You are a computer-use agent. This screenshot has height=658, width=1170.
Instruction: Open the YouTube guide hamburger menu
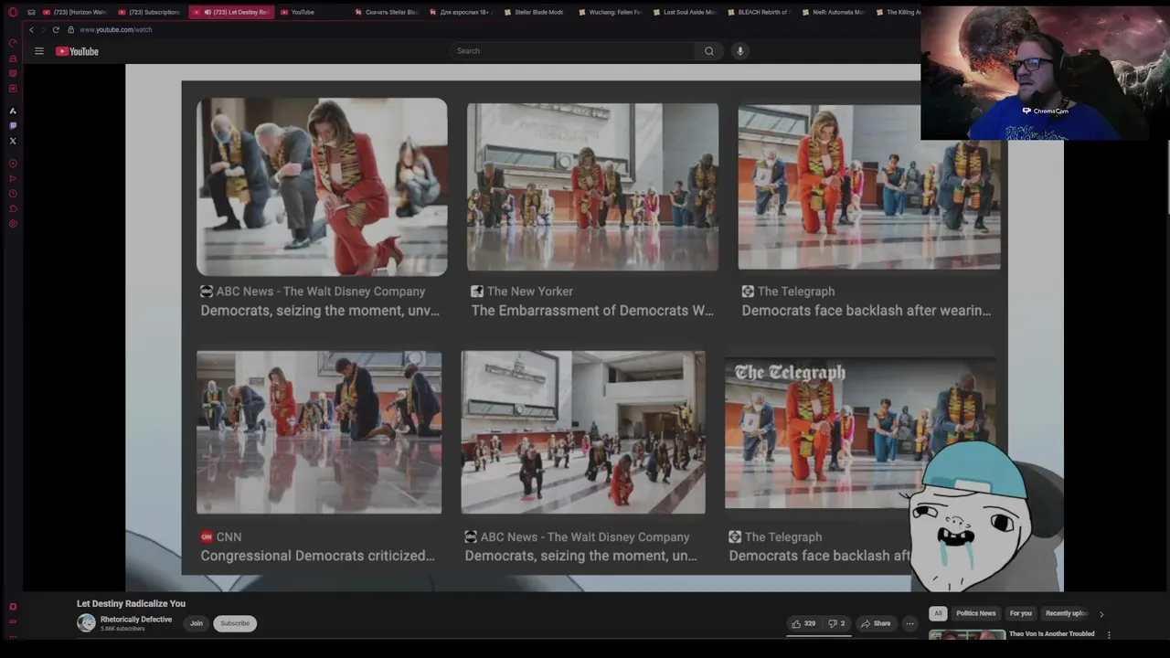coord(39,51)
